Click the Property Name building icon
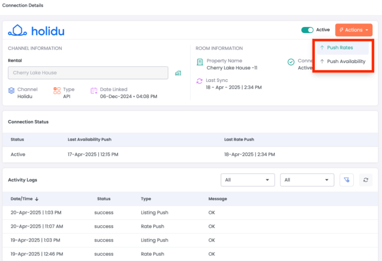 coord(200,62)
